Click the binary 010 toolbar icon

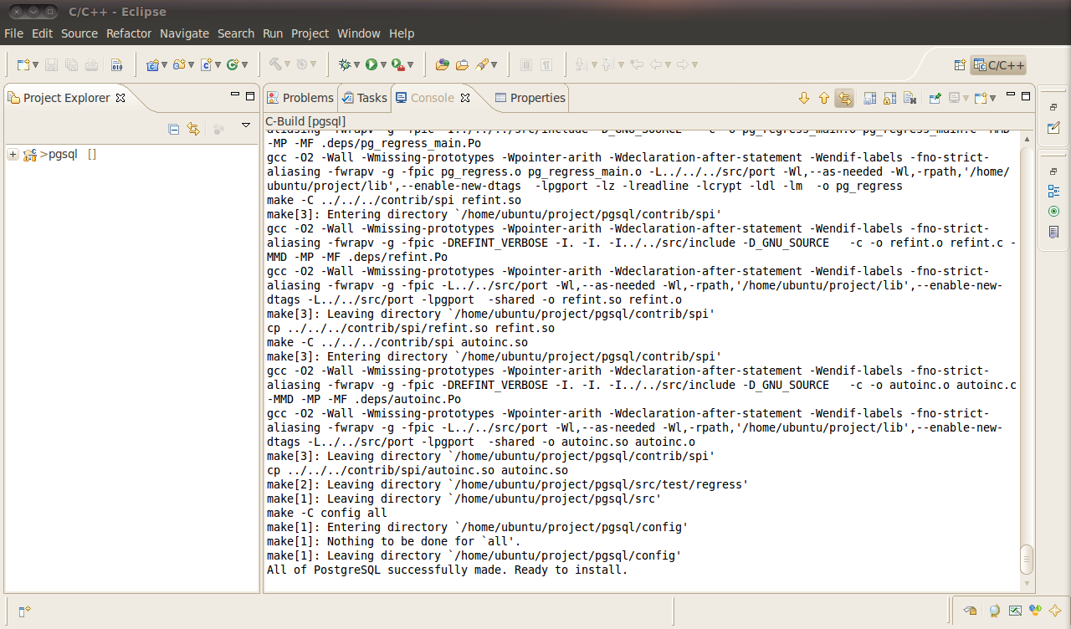[117, 64]
